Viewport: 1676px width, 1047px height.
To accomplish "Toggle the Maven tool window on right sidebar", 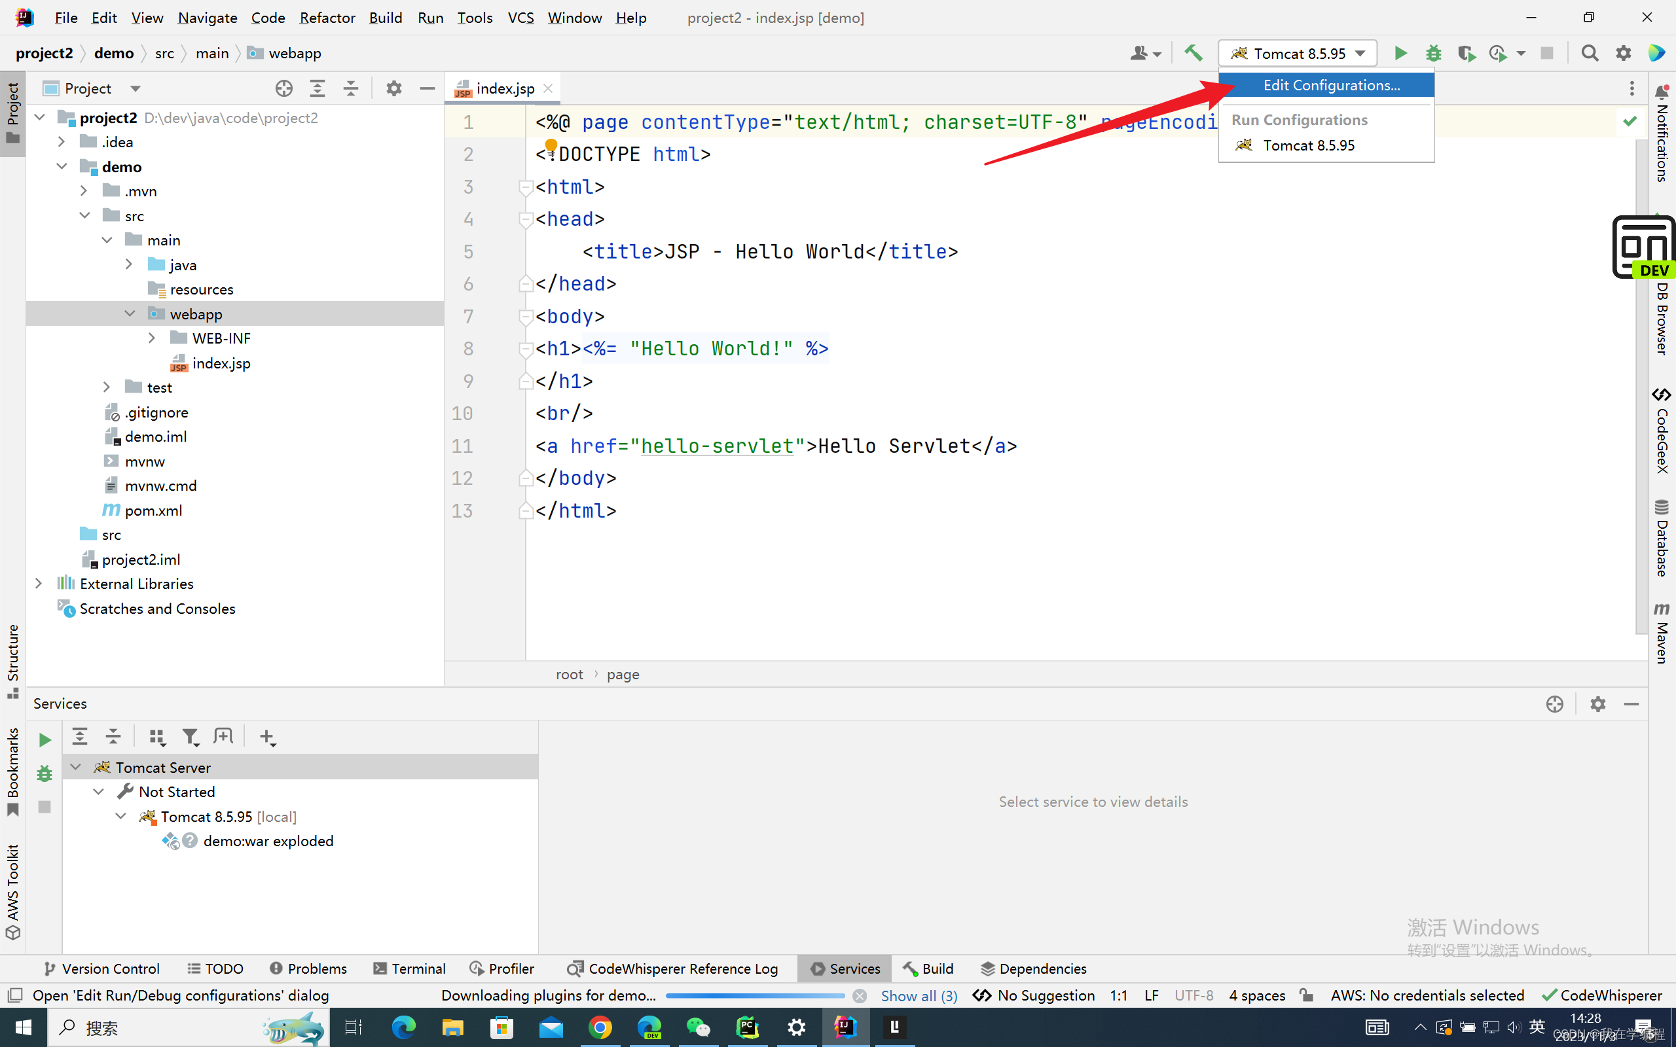I will click(x=1662, y=633).
